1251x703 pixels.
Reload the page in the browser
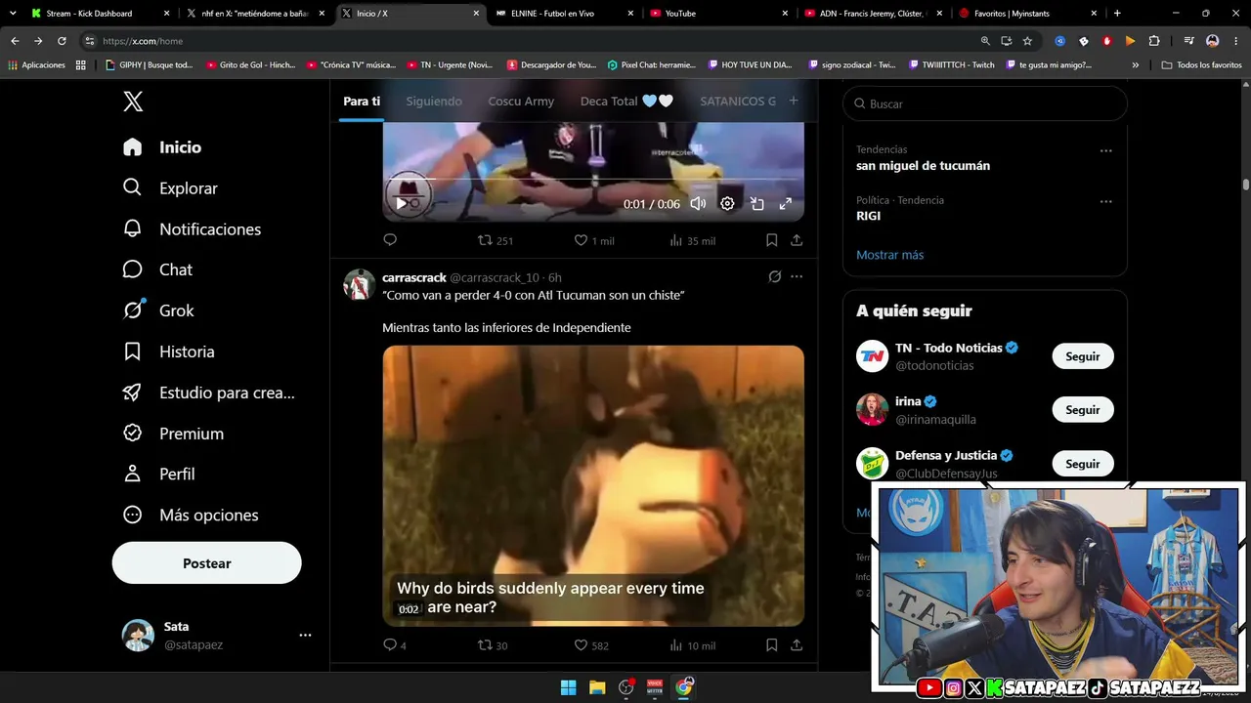tap(62, 41)
